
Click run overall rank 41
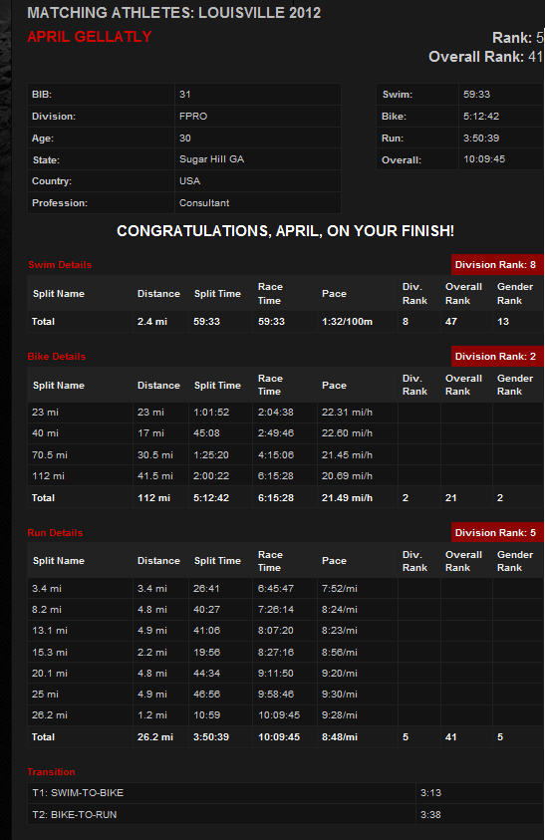click(x=450, y=736)
